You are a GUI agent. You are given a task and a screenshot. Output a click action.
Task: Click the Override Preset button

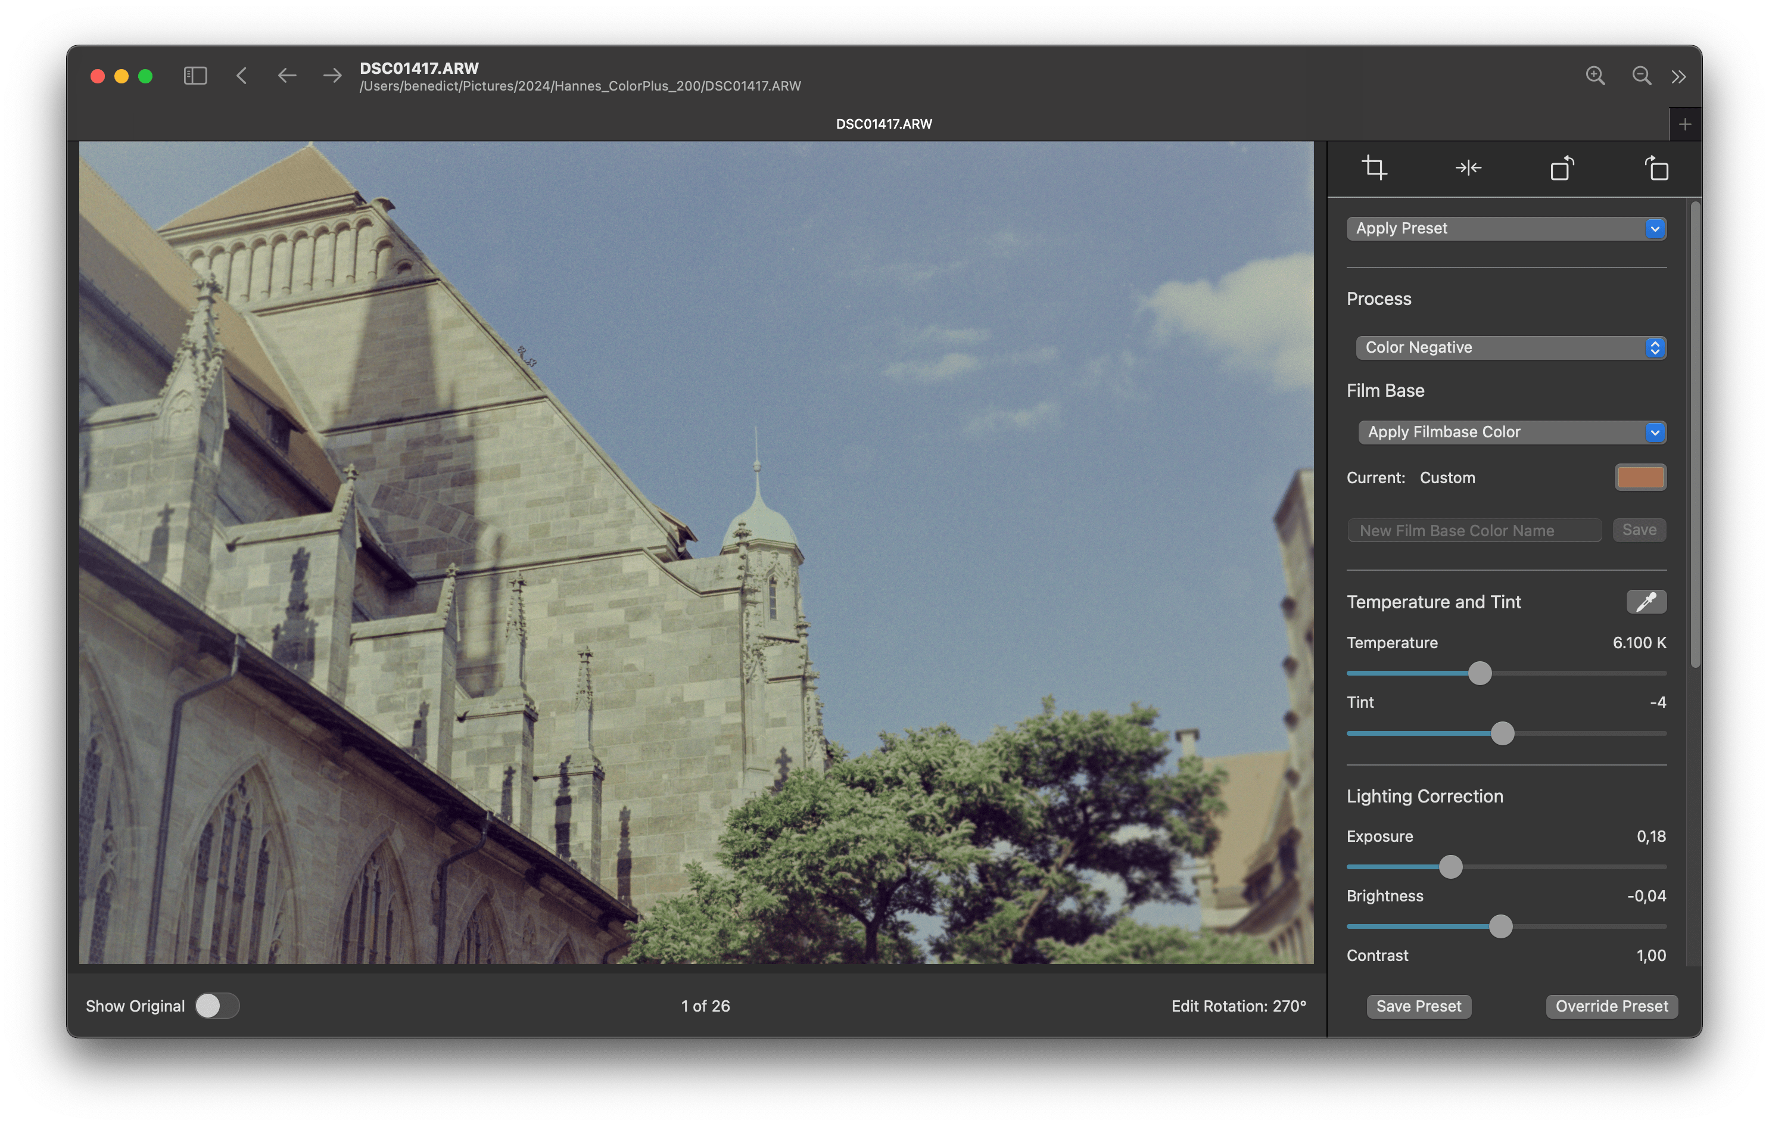[x=1611, y=1006]
